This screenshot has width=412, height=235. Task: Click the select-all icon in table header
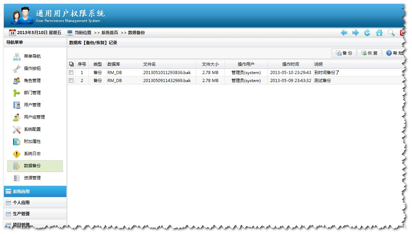(x=71, y=64)
